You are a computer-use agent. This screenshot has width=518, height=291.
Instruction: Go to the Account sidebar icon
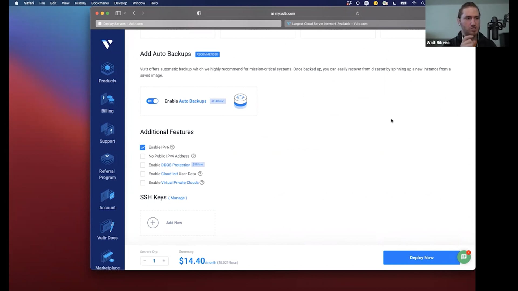[x=107, y=196]
